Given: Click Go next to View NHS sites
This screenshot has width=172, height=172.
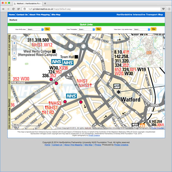Looking at the screenshot, I should [x=47, y=29].
